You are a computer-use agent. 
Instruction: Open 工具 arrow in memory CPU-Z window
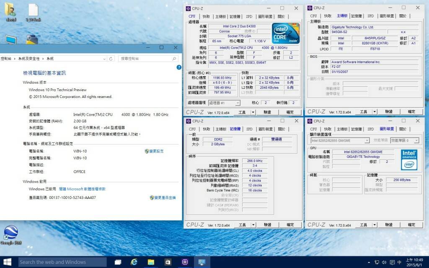click(x=253, y=225)
